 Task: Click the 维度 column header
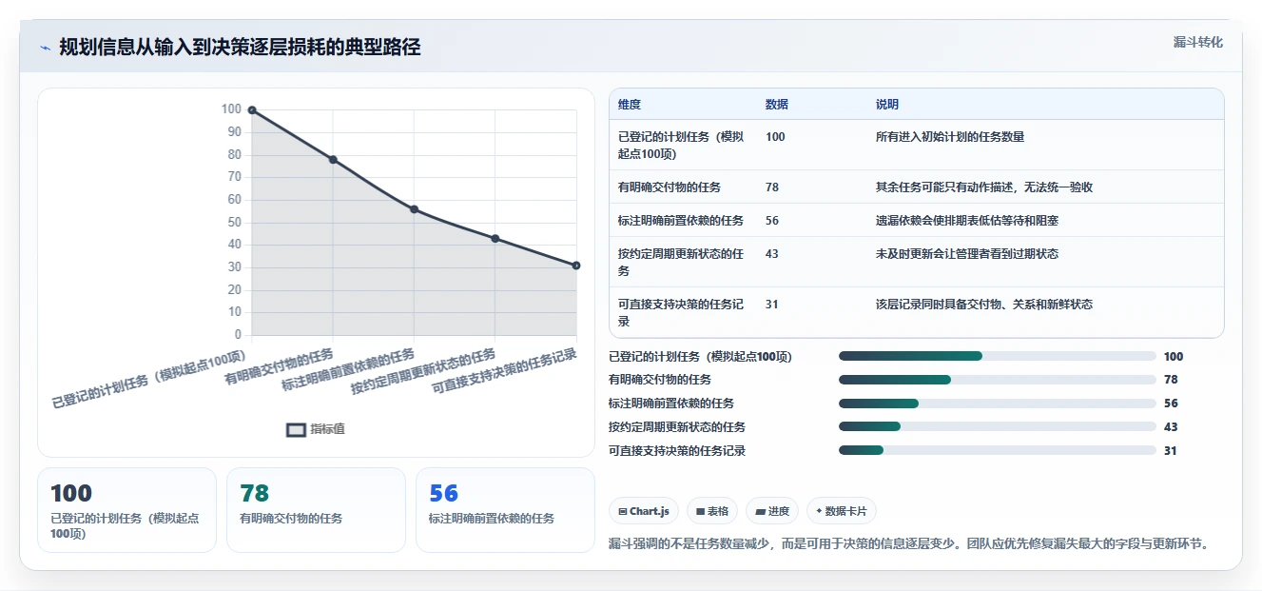(630, 105)
